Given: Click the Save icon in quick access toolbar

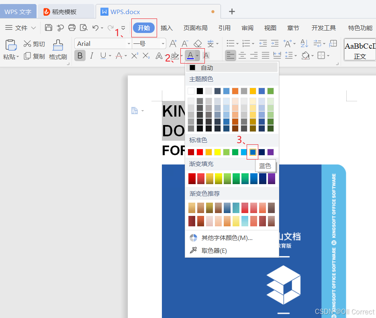Looking at the screenshot, I should pos(49,28).
